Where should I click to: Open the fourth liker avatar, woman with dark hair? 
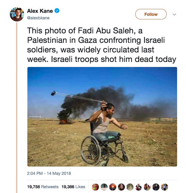click(121, 187)
